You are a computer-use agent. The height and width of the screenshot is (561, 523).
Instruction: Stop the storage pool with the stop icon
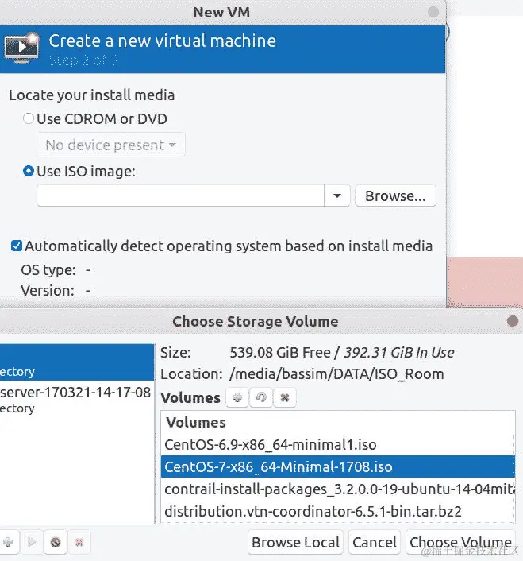pos(56,542)
